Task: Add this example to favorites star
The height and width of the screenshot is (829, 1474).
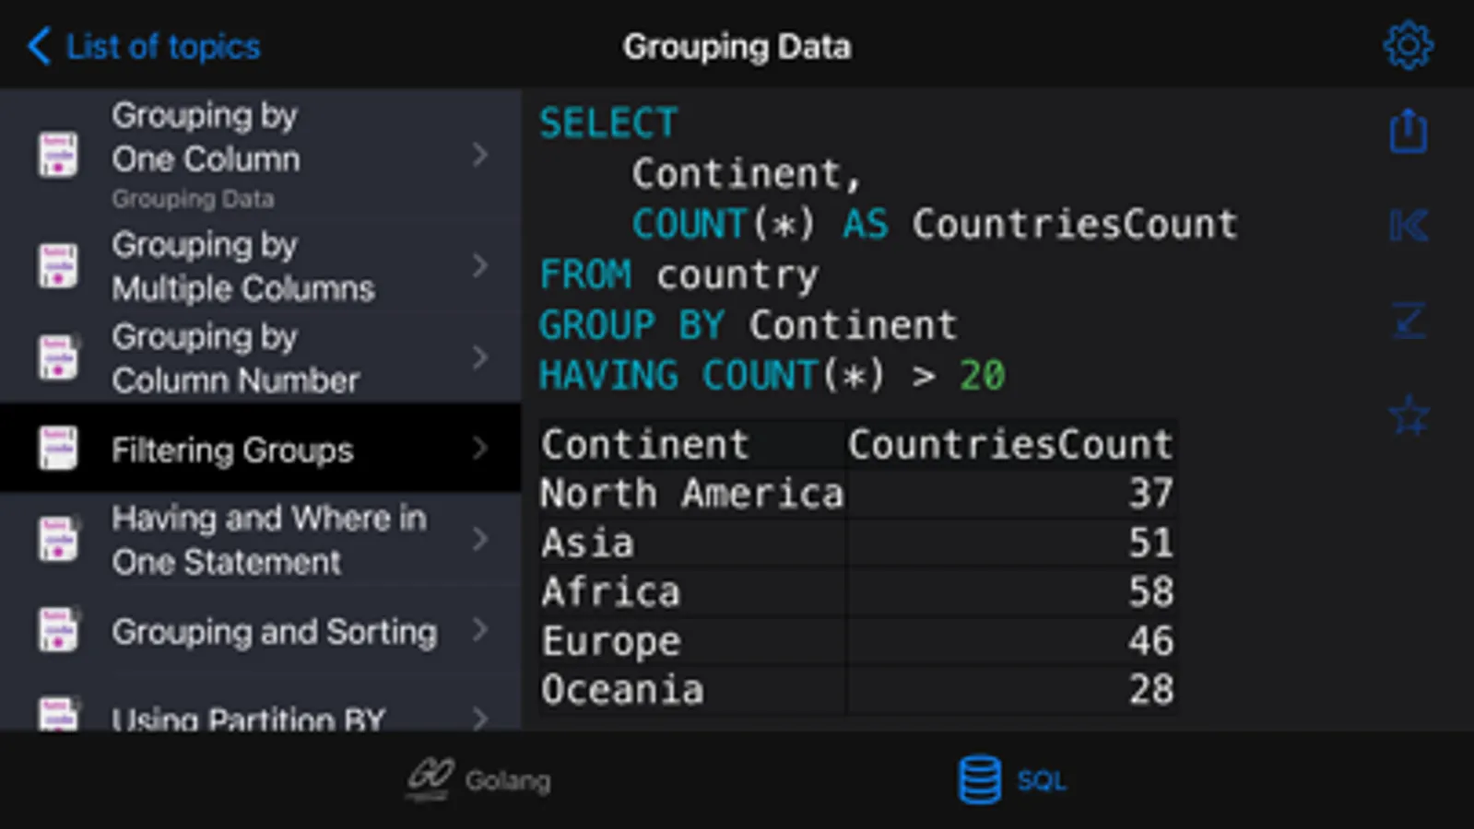Action: click(1408, 415)
